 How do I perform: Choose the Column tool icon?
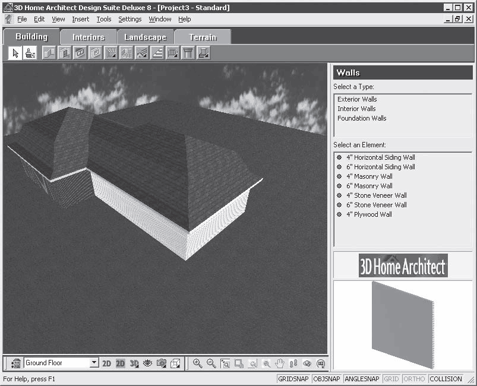188,53
